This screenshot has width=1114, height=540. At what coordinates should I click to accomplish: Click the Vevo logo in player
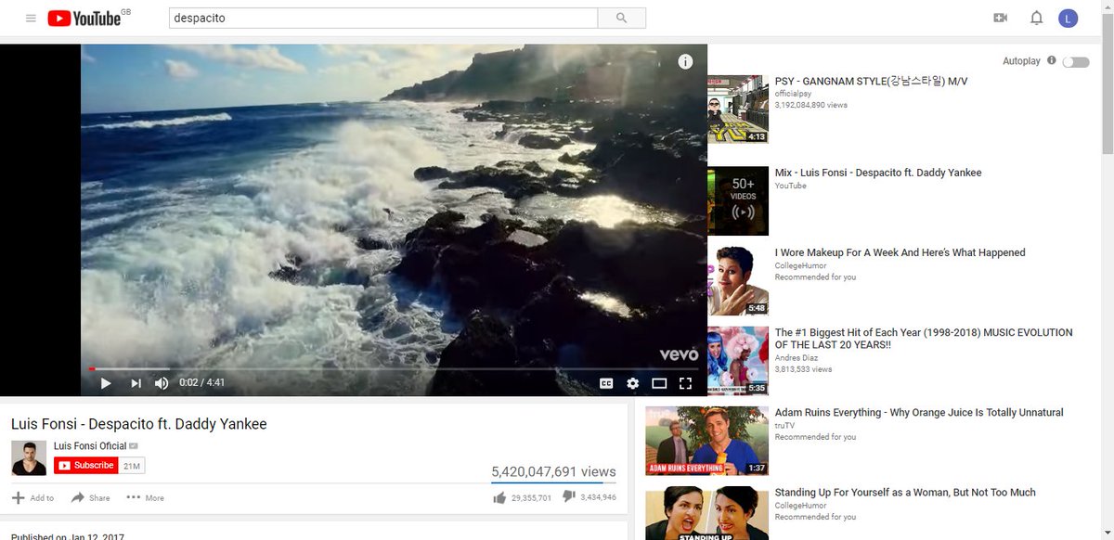tap(679, 354)
